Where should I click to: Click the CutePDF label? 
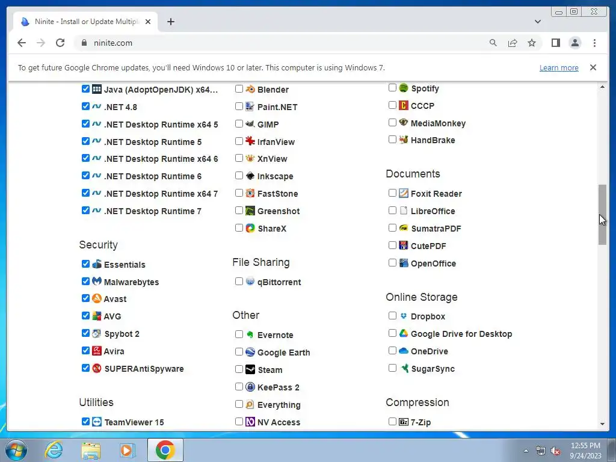pyautogui.click(x=428, y=246)
